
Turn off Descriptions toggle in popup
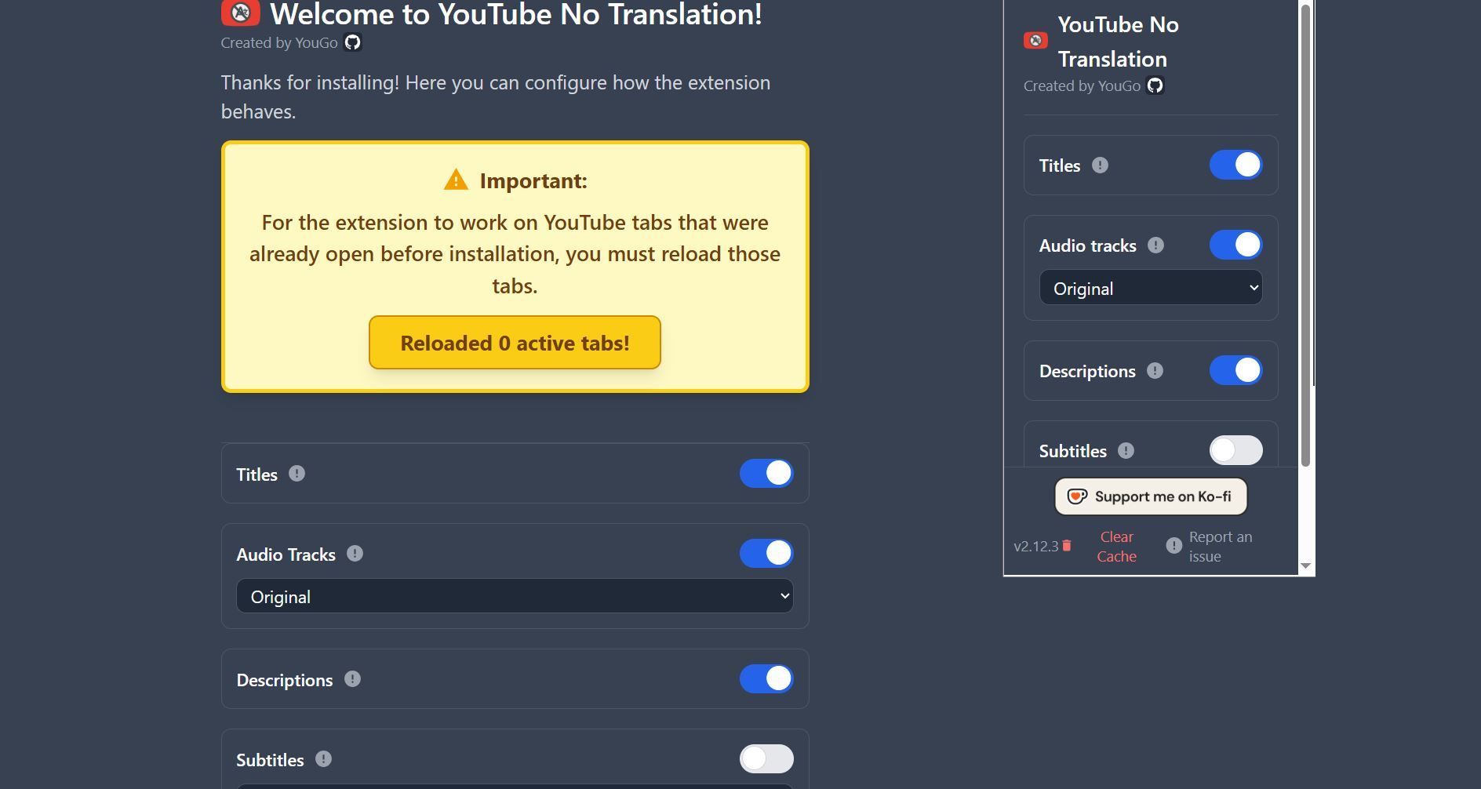[x=1235, y=370]
